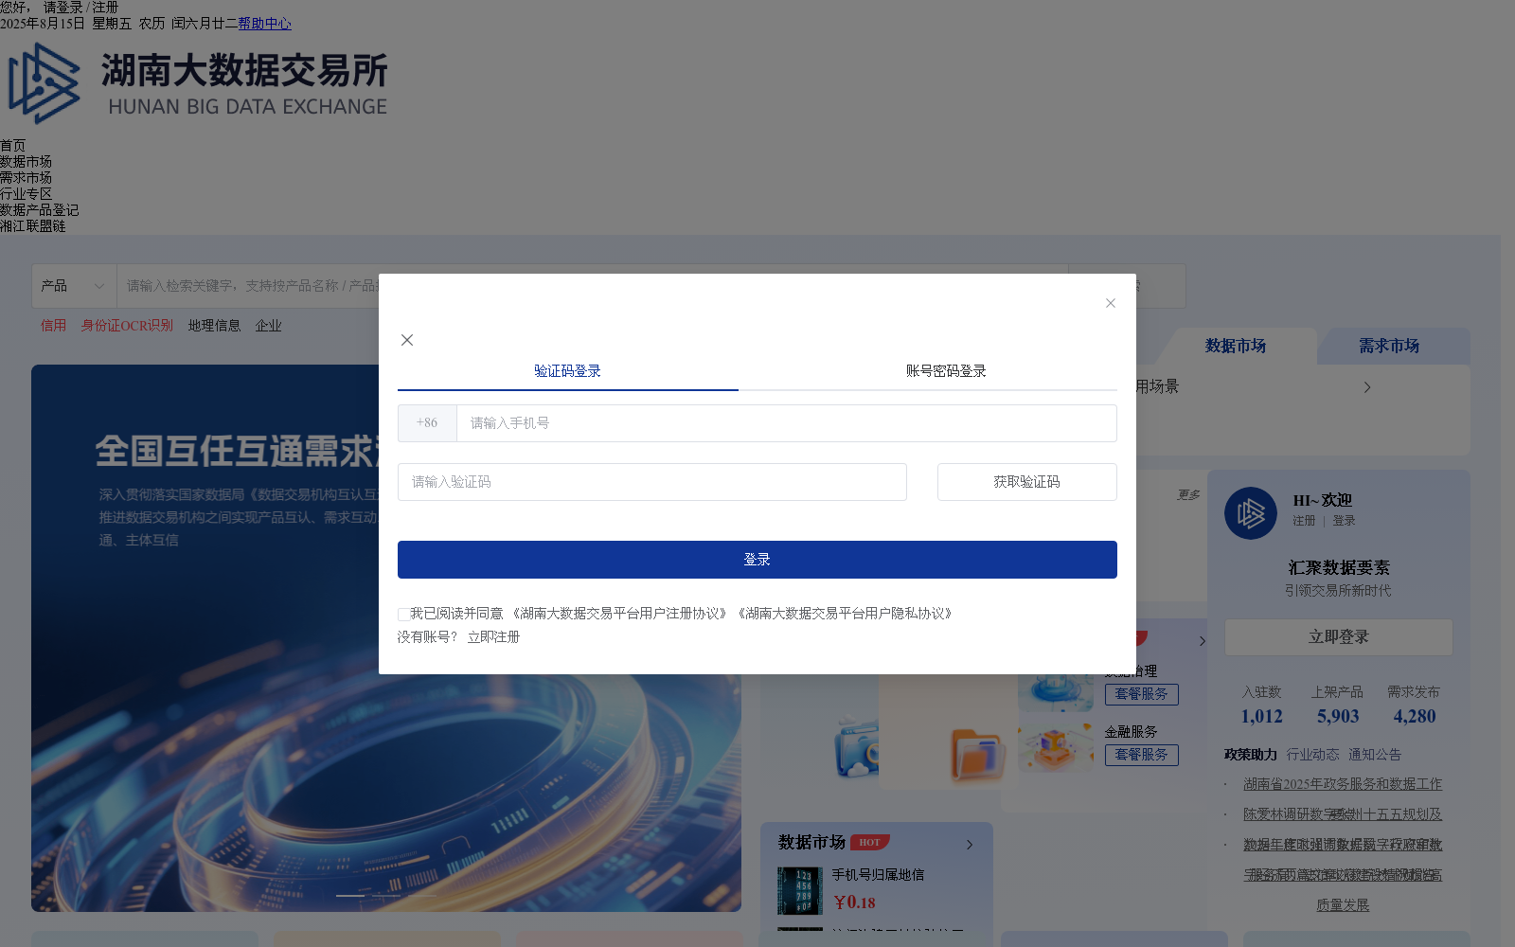Go to 首页 in the navigation
Viewport: 1515px width, 947px height.
[x=13, y=146]
